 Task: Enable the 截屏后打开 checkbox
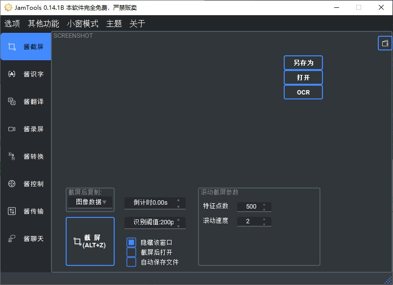coord(131,252)
